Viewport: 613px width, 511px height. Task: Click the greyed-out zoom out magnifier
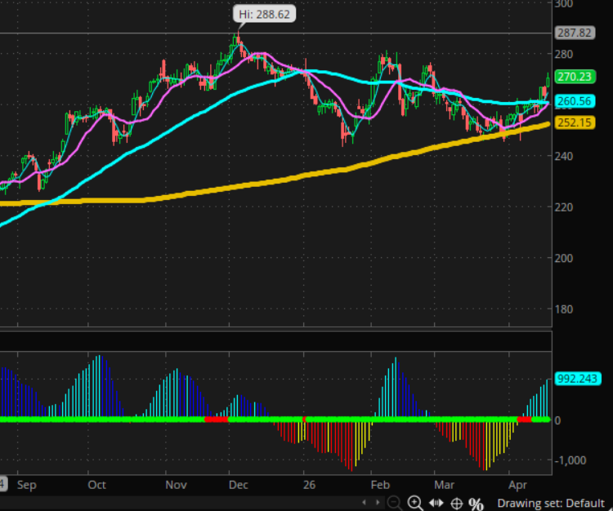(x=394, y=503)
